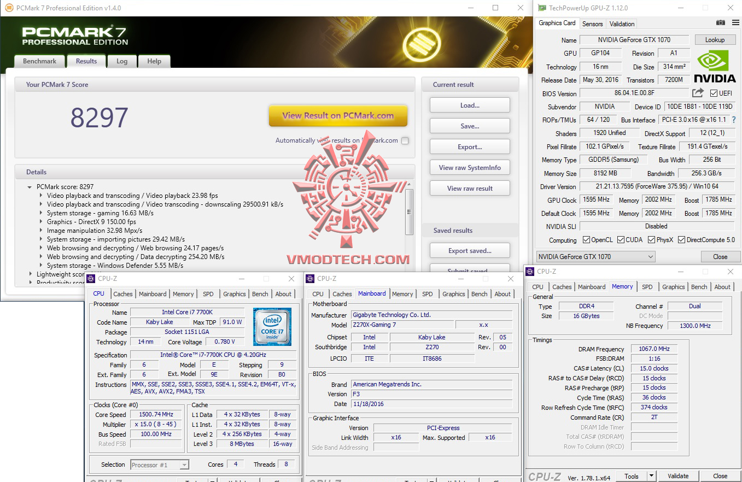Click the Web browsing 24.17 pages/s row

coord(136,248)
